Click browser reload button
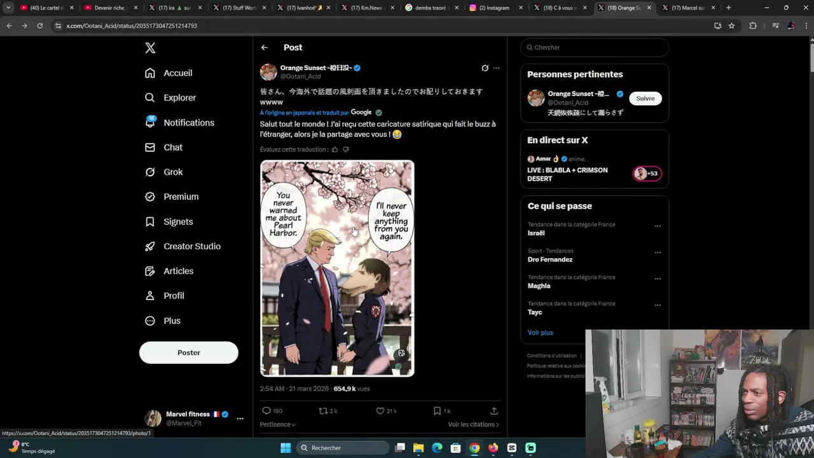This screenshot has width=814, height=458. [39, 26]
